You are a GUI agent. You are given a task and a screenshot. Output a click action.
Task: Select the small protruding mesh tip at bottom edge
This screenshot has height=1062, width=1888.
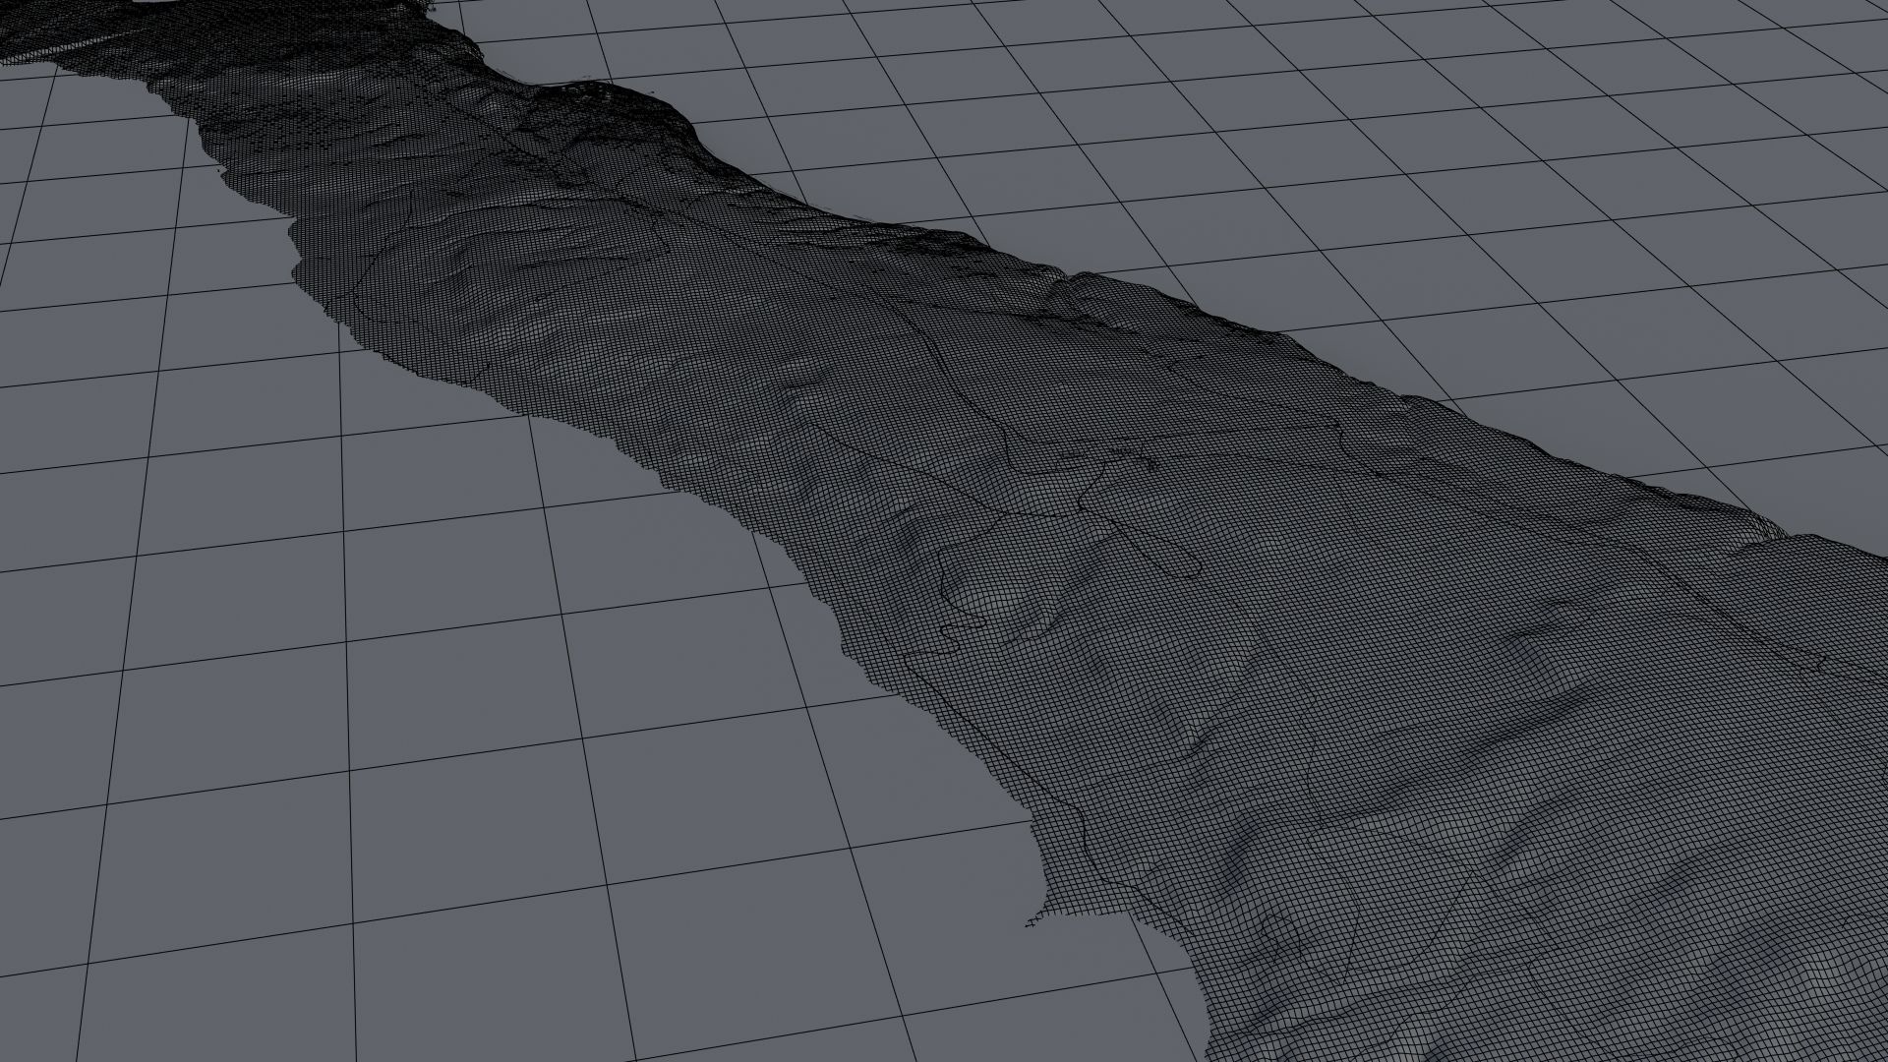1032,922
